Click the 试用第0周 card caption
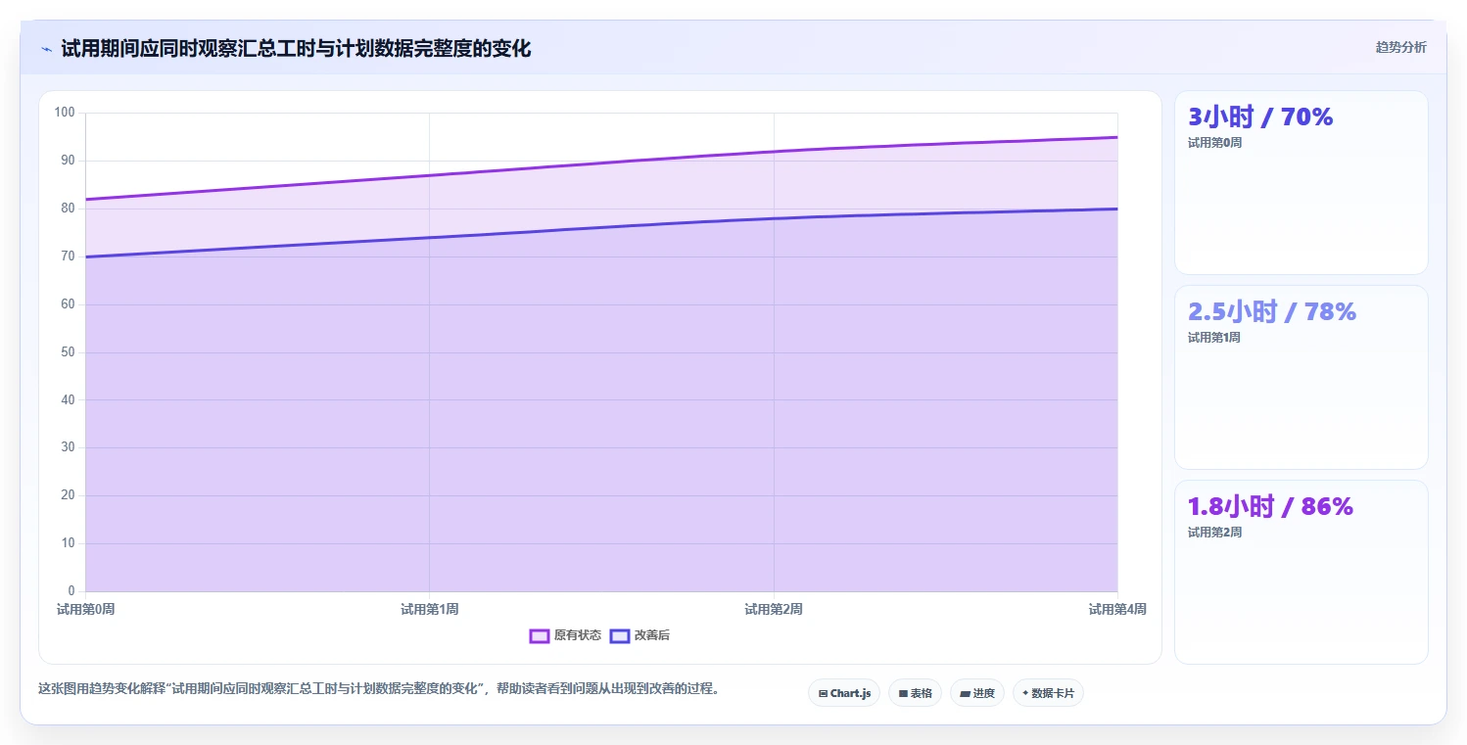This screenshot has width=1467, height=745. (x=1214, y=143)
